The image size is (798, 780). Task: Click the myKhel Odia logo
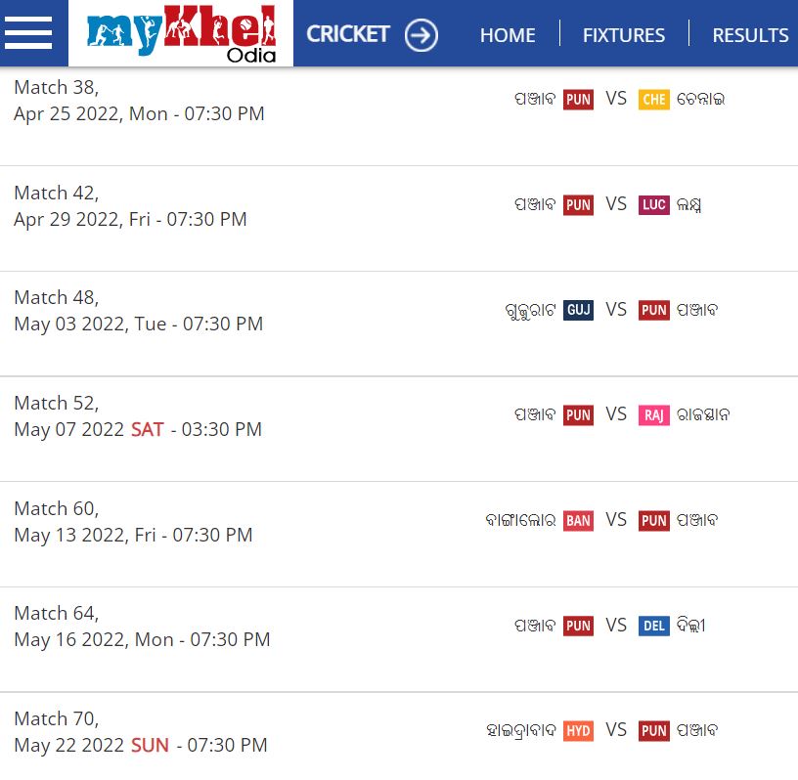[181, 33]
